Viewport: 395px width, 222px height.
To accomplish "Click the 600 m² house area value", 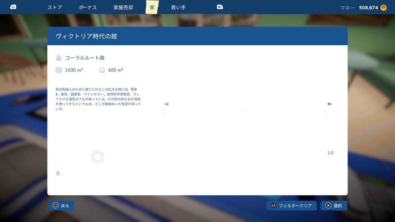I will (116, 70).
